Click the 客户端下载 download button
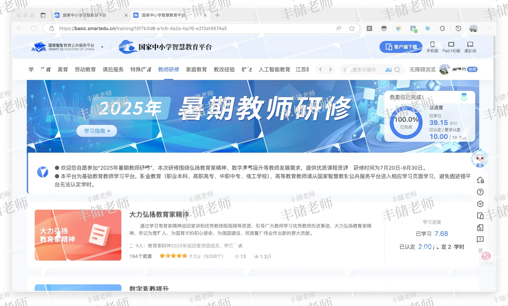The height and width of the screenshot is (306, 508). [x=401, y=47]
